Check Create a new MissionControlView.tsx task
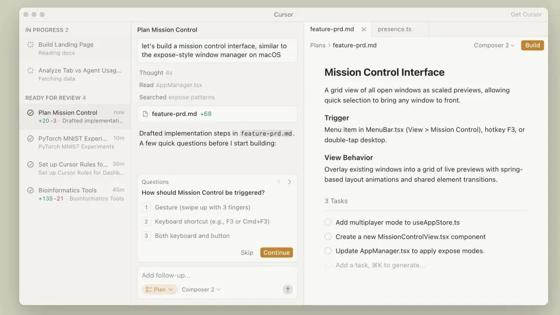This screenshot has height=315, width=560. click(x=328, y=237)
